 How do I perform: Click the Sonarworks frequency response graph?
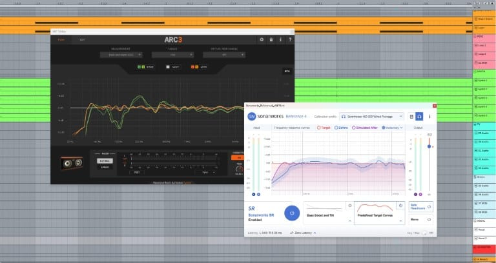(x=338, y=163)
